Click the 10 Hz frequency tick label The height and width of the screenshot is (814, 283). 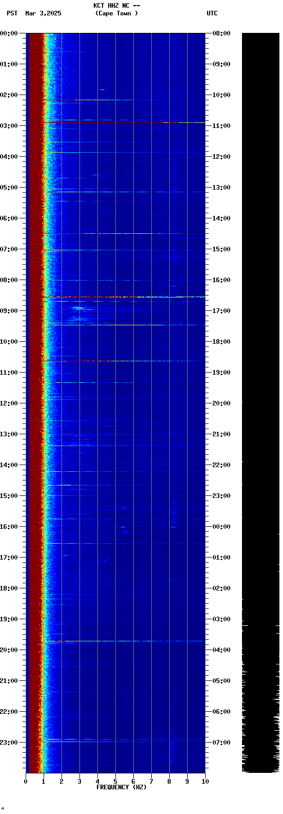pyautogui.click(x=205, y=782)
